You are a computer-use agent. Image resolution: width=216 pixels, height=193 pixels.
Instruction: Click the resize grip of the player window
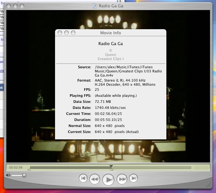coord(209,185)
